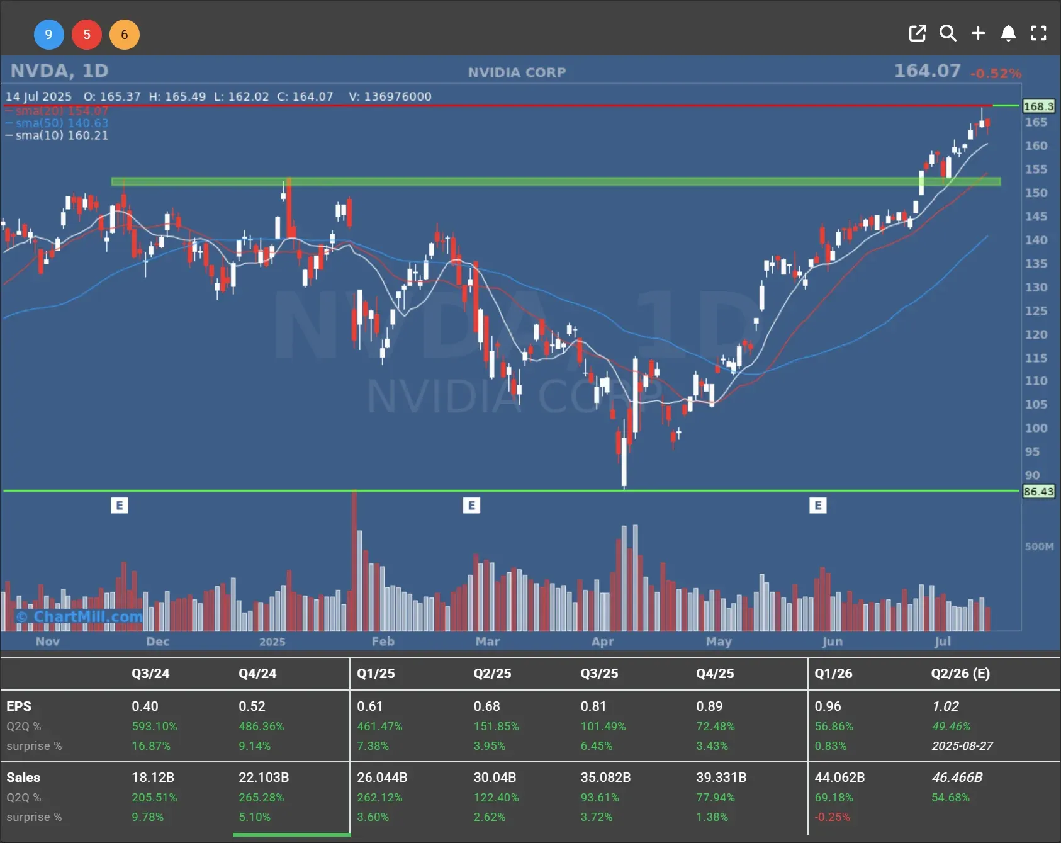The height and width of the screenshot is (843, 1061).
Task: Click EPS value 0.96
Action: (x=828, y=706)
